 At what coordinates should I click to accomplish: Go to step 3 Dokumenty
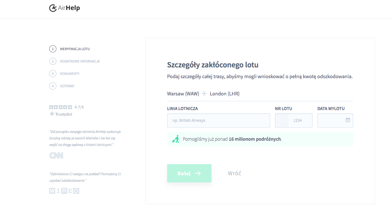pos(65,74)
